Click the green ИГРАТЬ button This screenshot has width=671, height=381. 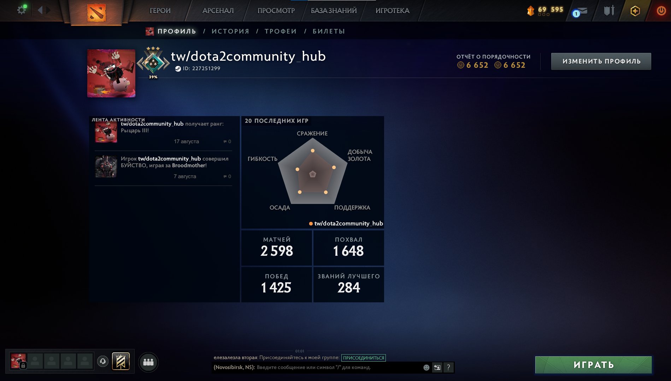tap(594, 365)
